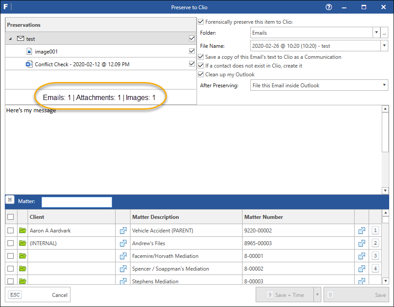
Task: Click the Save button
Action: click(x=356, y=294)
